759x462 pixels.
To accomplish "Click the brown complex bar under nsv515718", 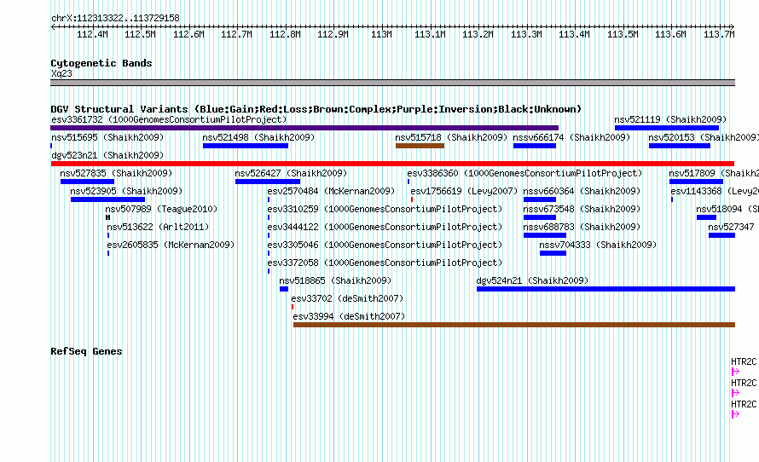I will [x=420, y=146].
